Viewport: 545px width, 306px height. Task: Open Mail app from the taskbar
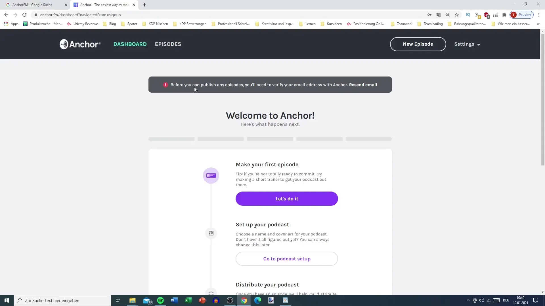(147, 300)
